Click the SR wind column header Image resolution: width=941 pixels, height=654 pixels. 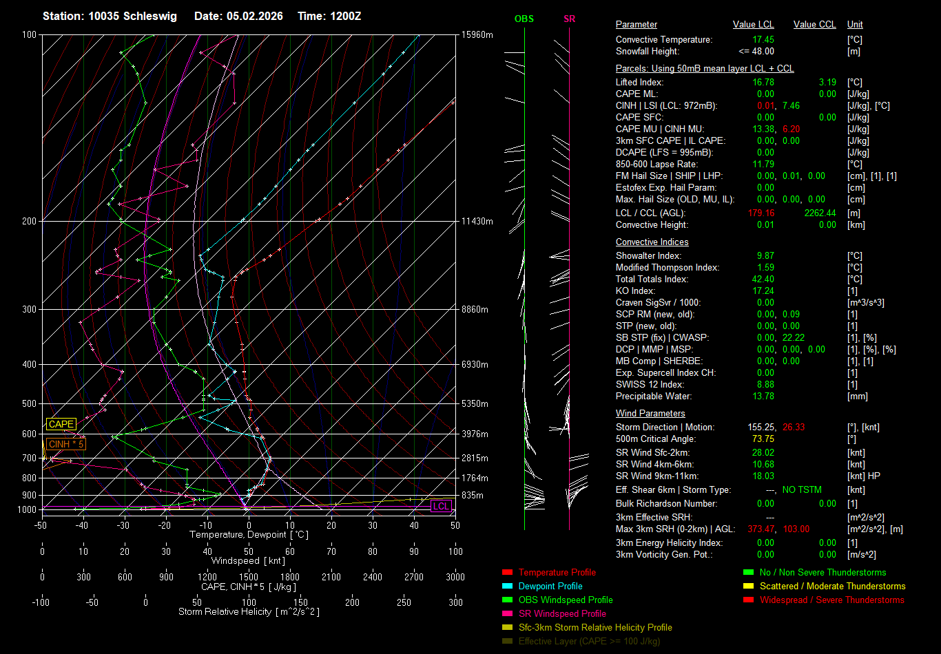pos(569,19)
